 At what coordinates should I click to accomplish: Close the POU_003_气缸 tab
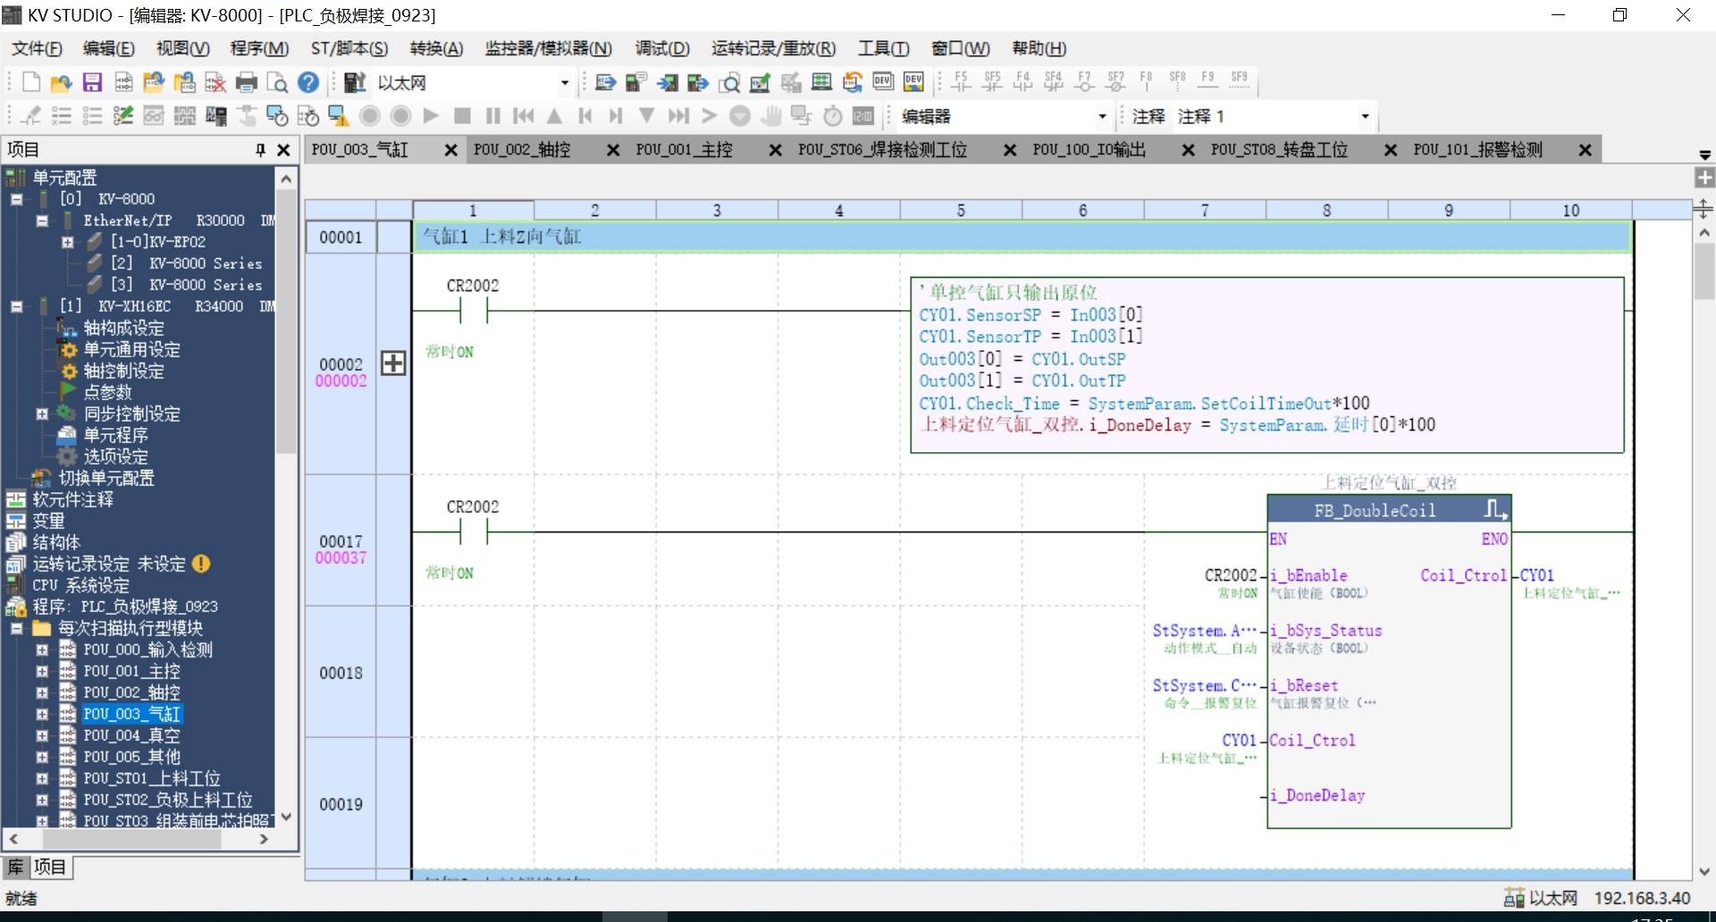(451, 150)
